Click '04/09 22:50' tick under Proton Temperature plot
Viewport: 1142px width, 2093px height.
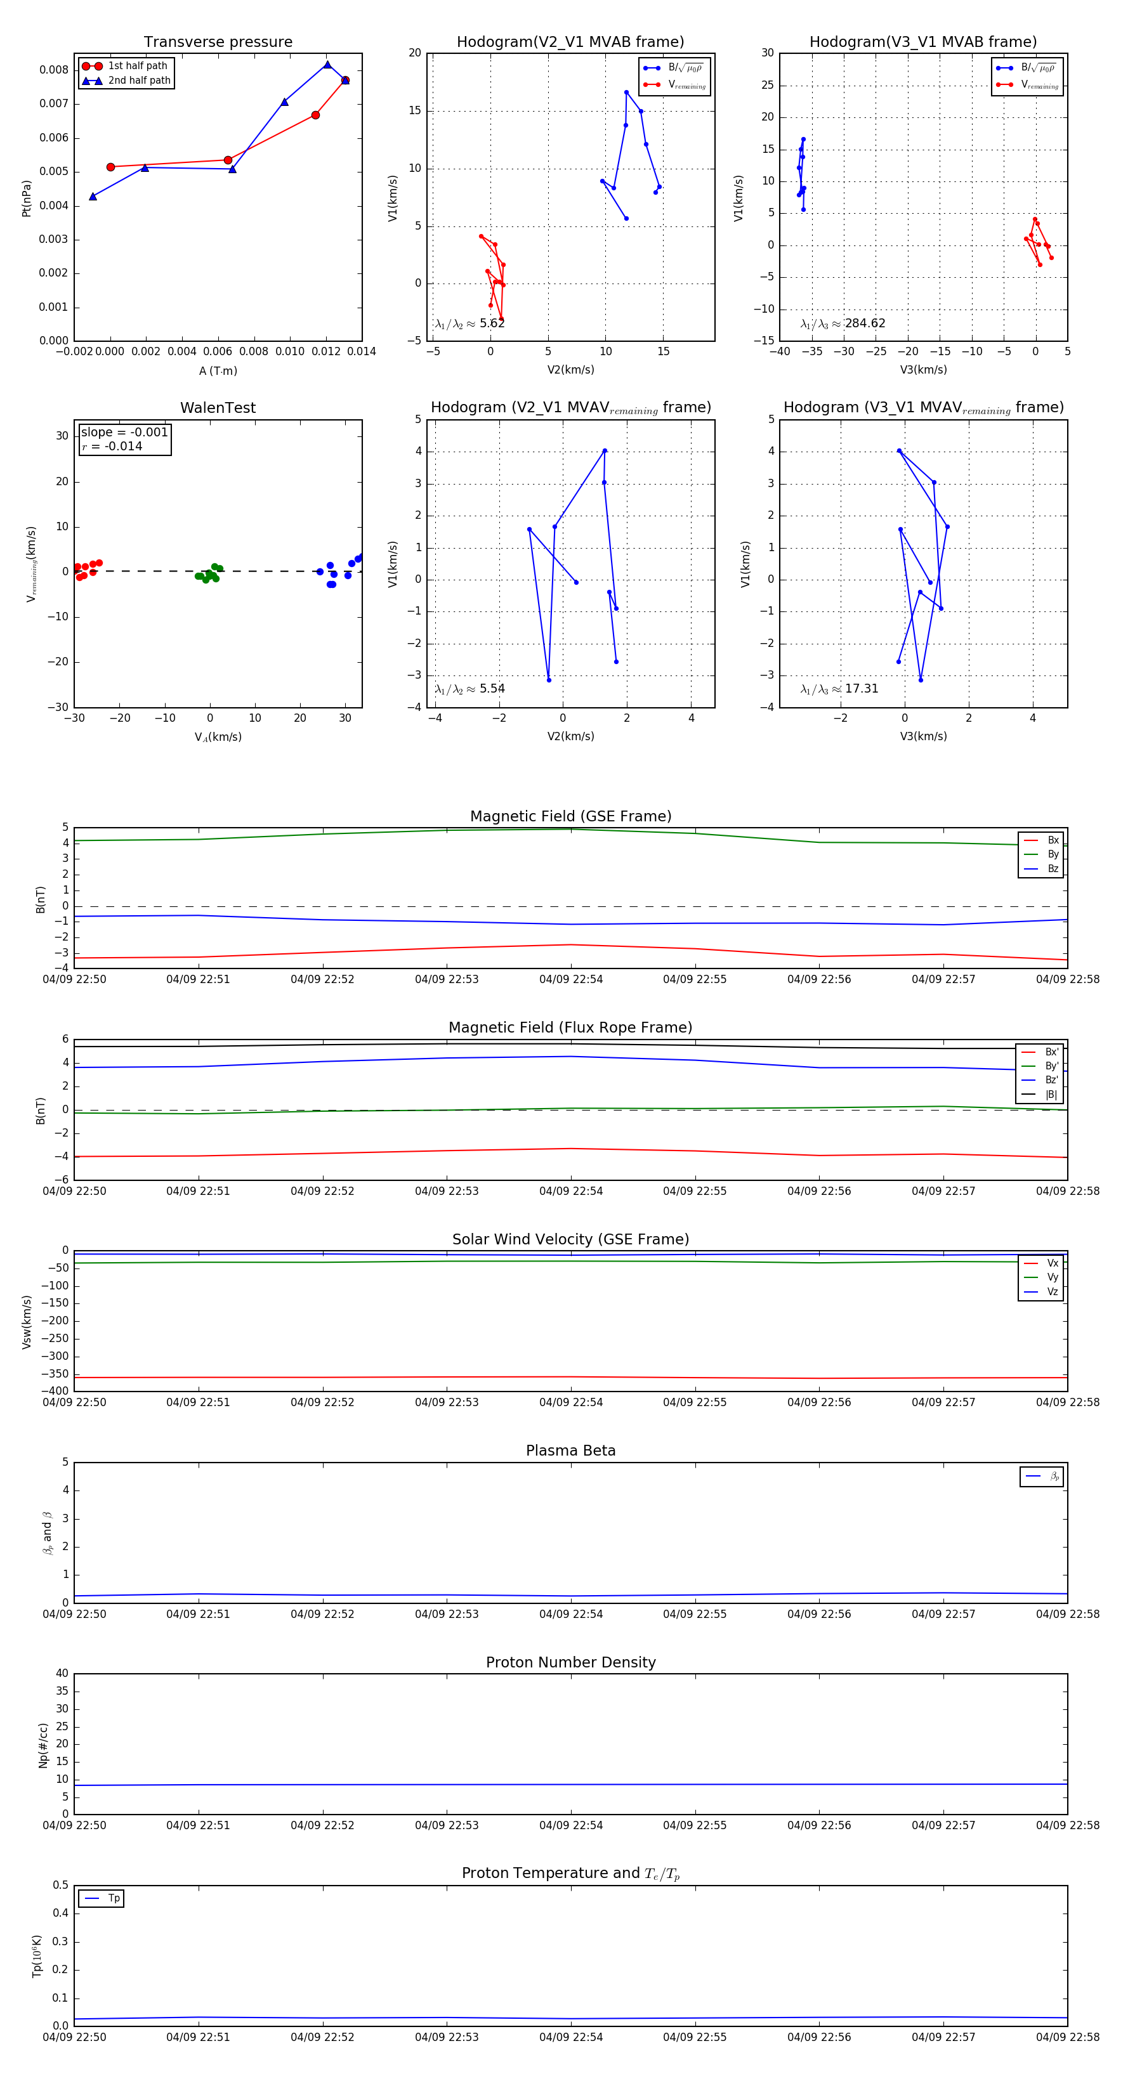point(74,2038)
